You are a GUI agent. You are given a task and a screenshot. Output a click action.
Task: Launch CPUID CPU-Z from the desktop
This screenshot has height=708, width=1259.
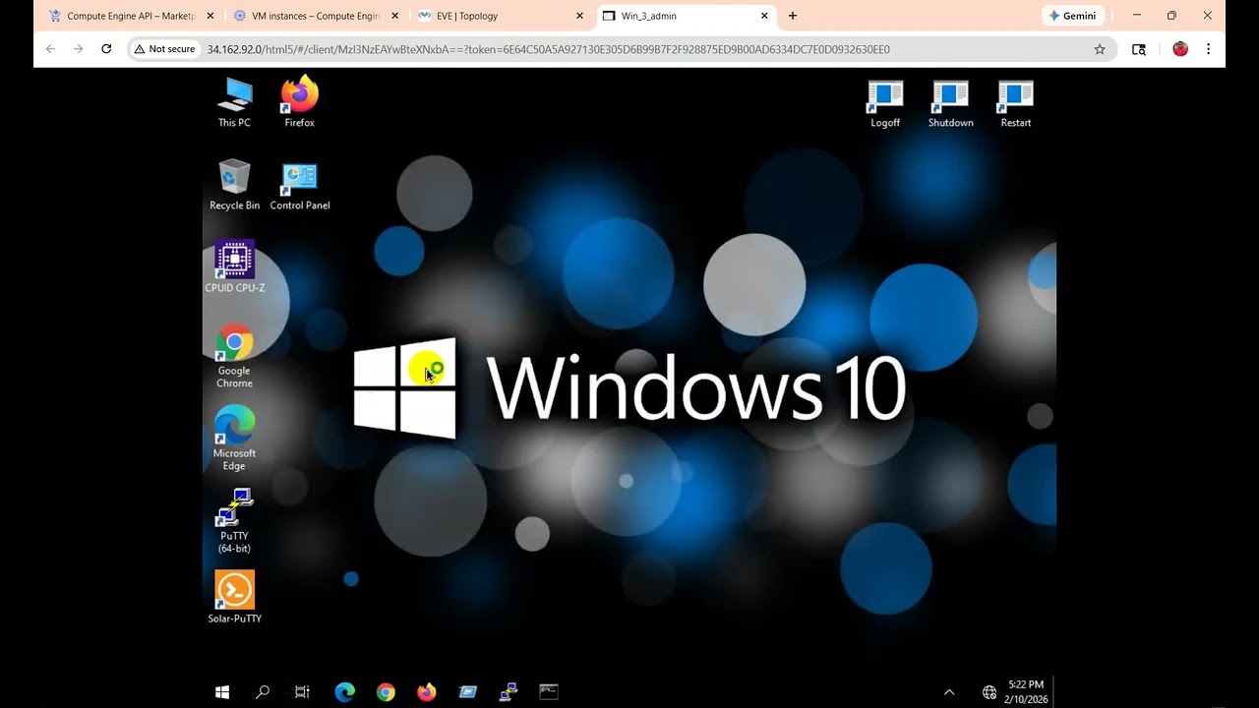[234, 267]
